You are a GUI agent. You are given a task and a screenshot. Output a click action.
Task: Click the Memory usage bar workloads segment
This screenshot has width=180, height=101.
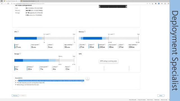click(93, 38)
